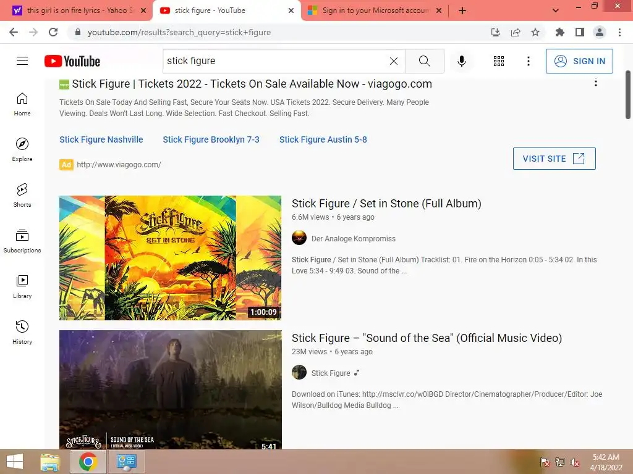633x474 pixels.
Task: Go back with the browser back arrow
Action: click(x=14, y=32)
